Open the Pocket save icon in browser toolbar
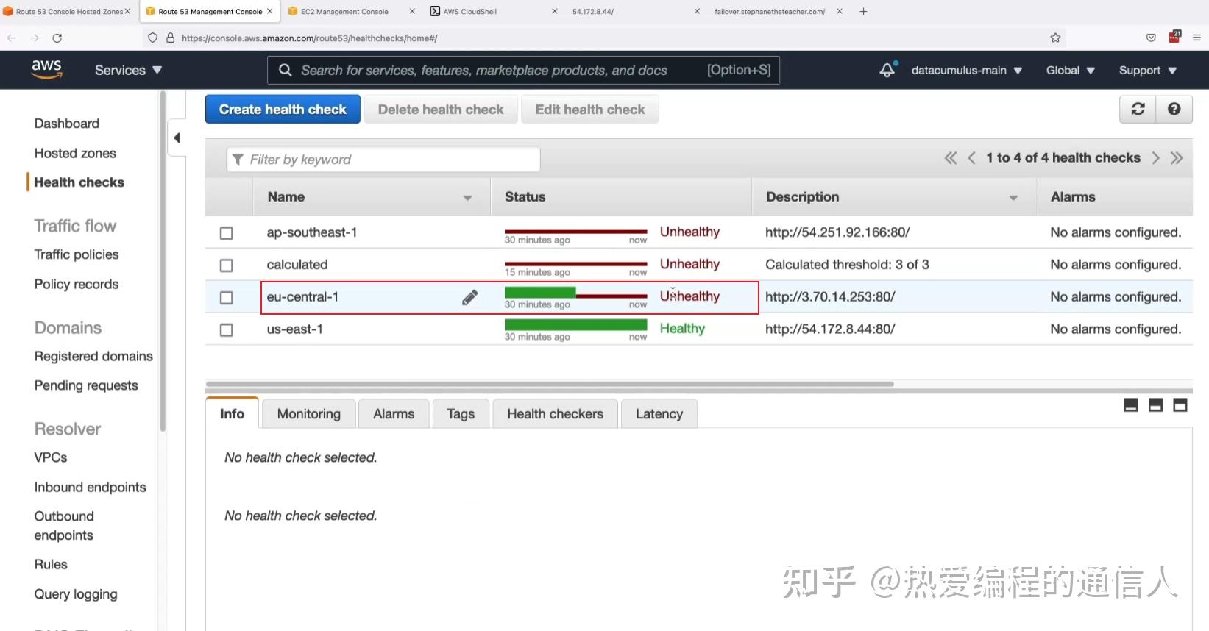 pos(1151,38)
